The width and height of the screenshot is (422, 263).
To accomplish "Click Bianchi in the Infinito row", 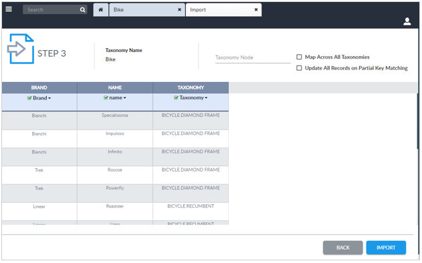I will tap(39, 152).
